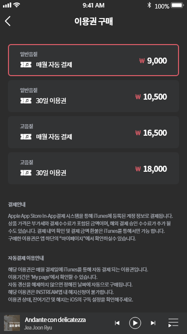Tap ticket icon of the ₩9,000 plan

pos(26,65)
